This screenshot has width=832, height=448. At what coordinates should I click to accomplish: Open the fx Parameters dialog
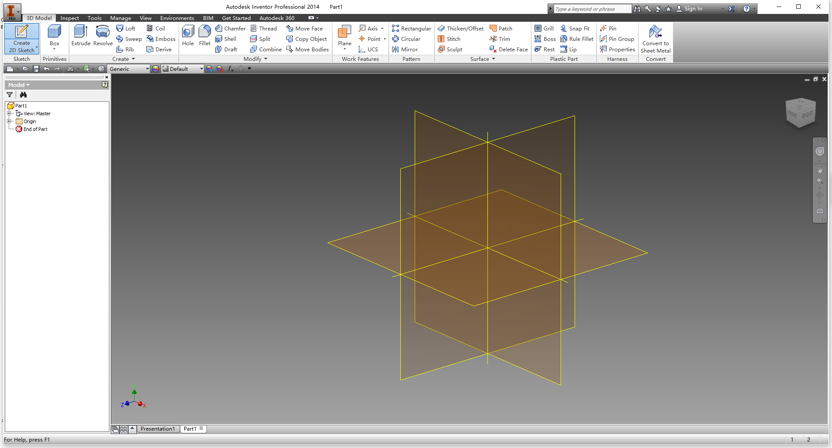pyautogui.click(x=230, y=69)
